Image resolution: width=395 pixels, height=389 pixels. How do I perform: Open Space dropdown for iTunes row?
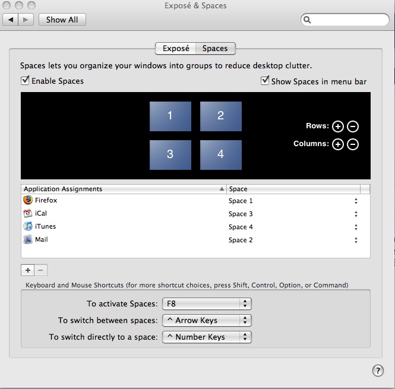[356, 227]
